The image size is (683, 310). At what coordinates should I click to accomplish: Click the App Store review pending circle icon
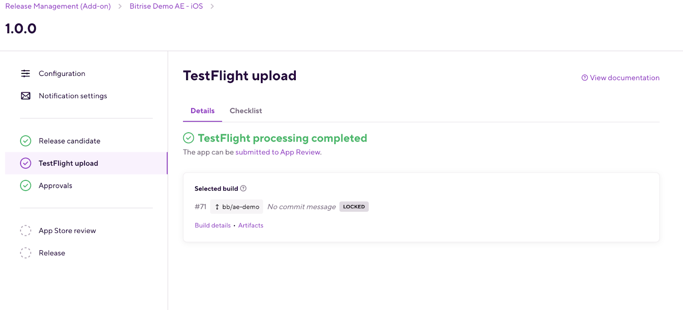[x=26, y=231]
